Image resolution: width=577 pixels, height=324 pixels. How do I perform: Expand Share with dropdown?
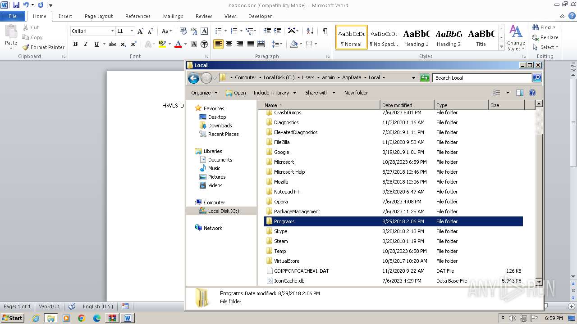(x=320, y=93)
